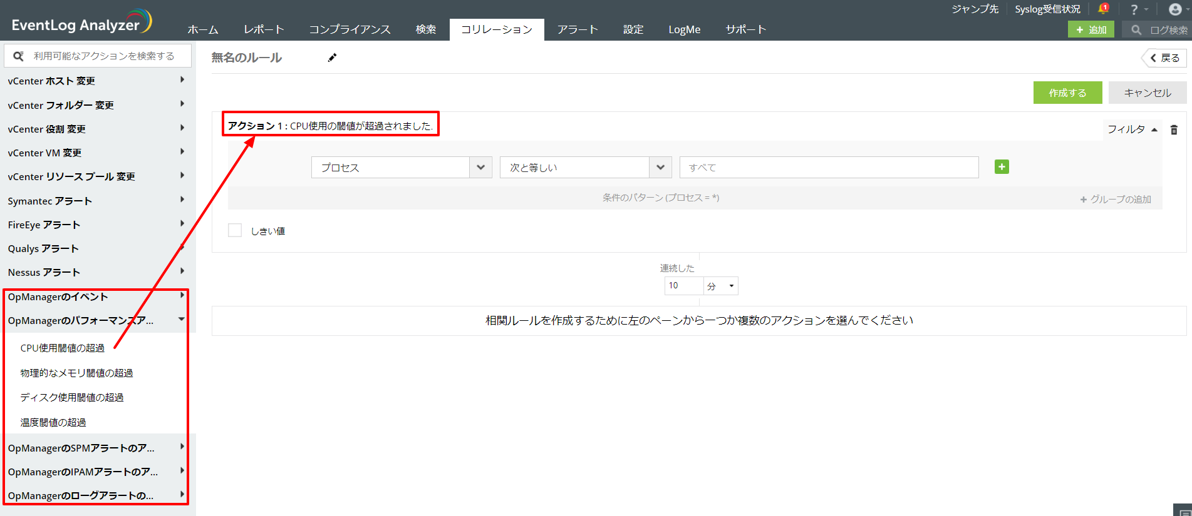Image resolution: width=1192 pixels, height=516 pixels.
Task: Switch to the アラート tab
Action: 578,29
